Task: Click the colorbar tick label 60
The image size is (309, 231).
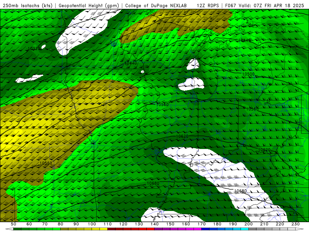Action: click(29, 224)
